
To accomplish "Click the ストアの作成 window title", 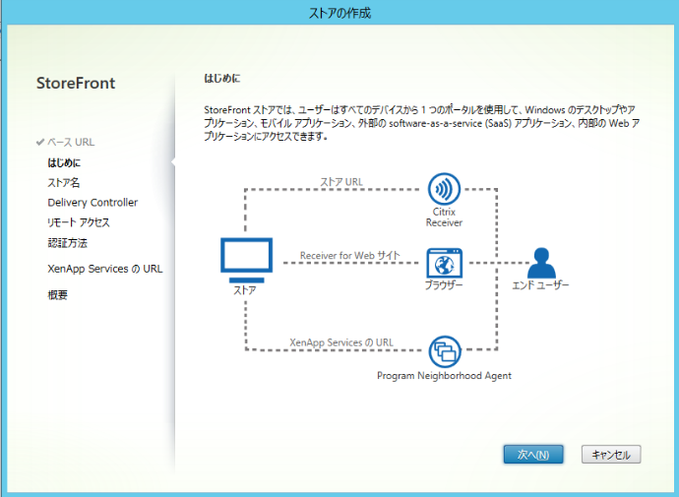I will click(339, 13).
